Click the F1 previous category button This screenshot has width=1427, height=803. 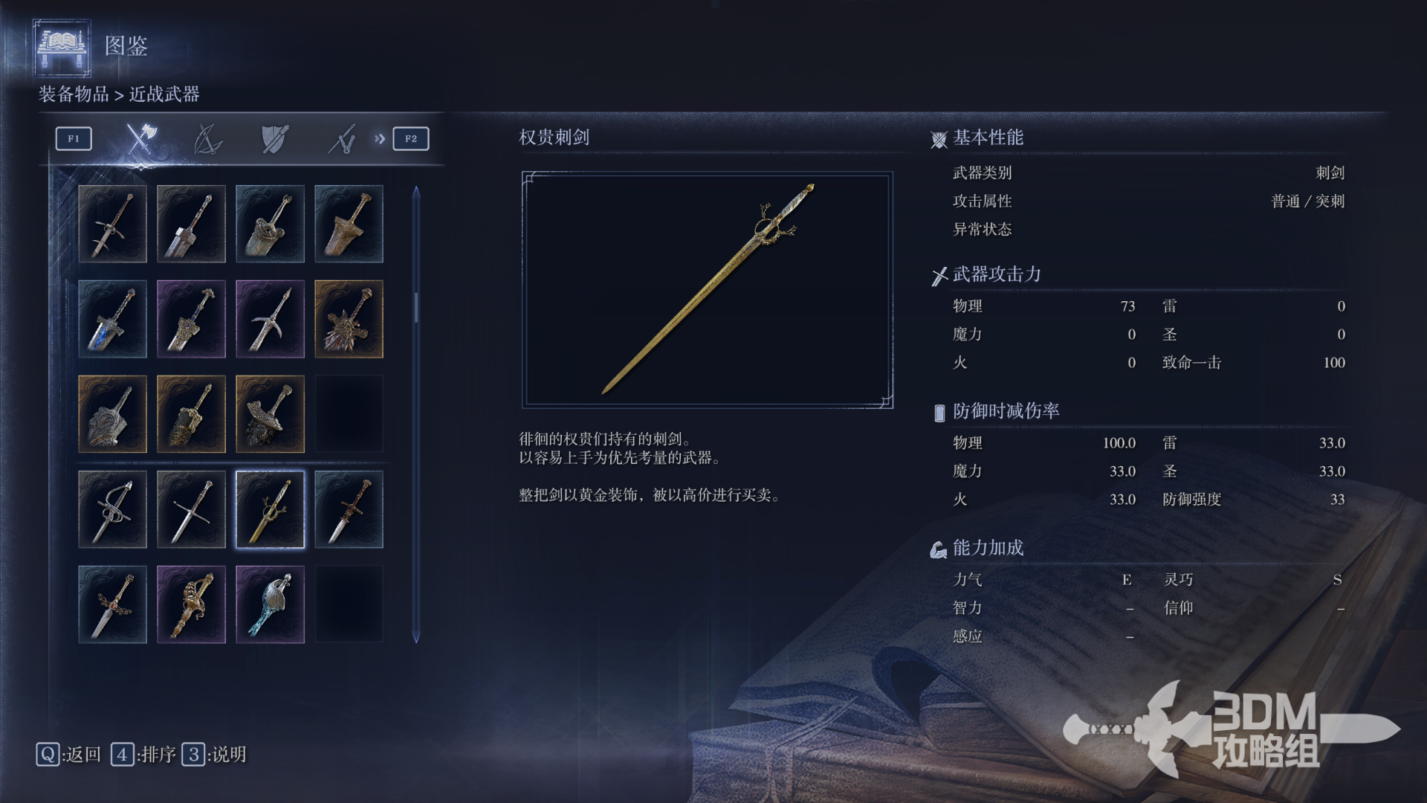coord(74,138)
